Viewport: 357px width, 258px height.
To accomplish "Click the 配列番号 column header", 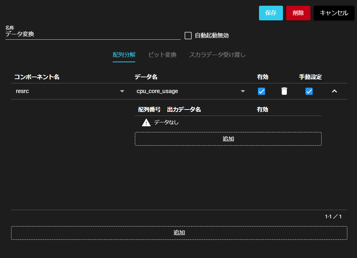I will click(149, 109).
